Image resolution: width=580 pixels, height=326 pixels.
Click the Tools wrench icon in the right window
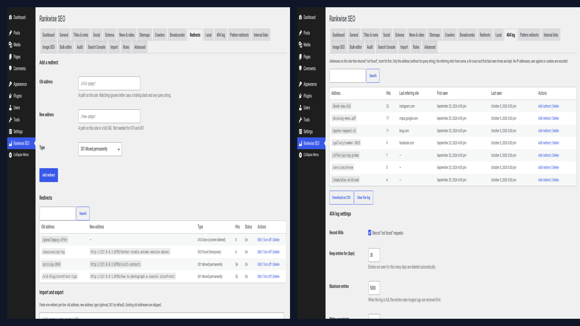301,120
